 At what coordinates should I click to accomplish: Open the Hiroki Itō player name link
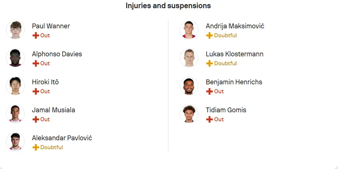coord(45,82)
